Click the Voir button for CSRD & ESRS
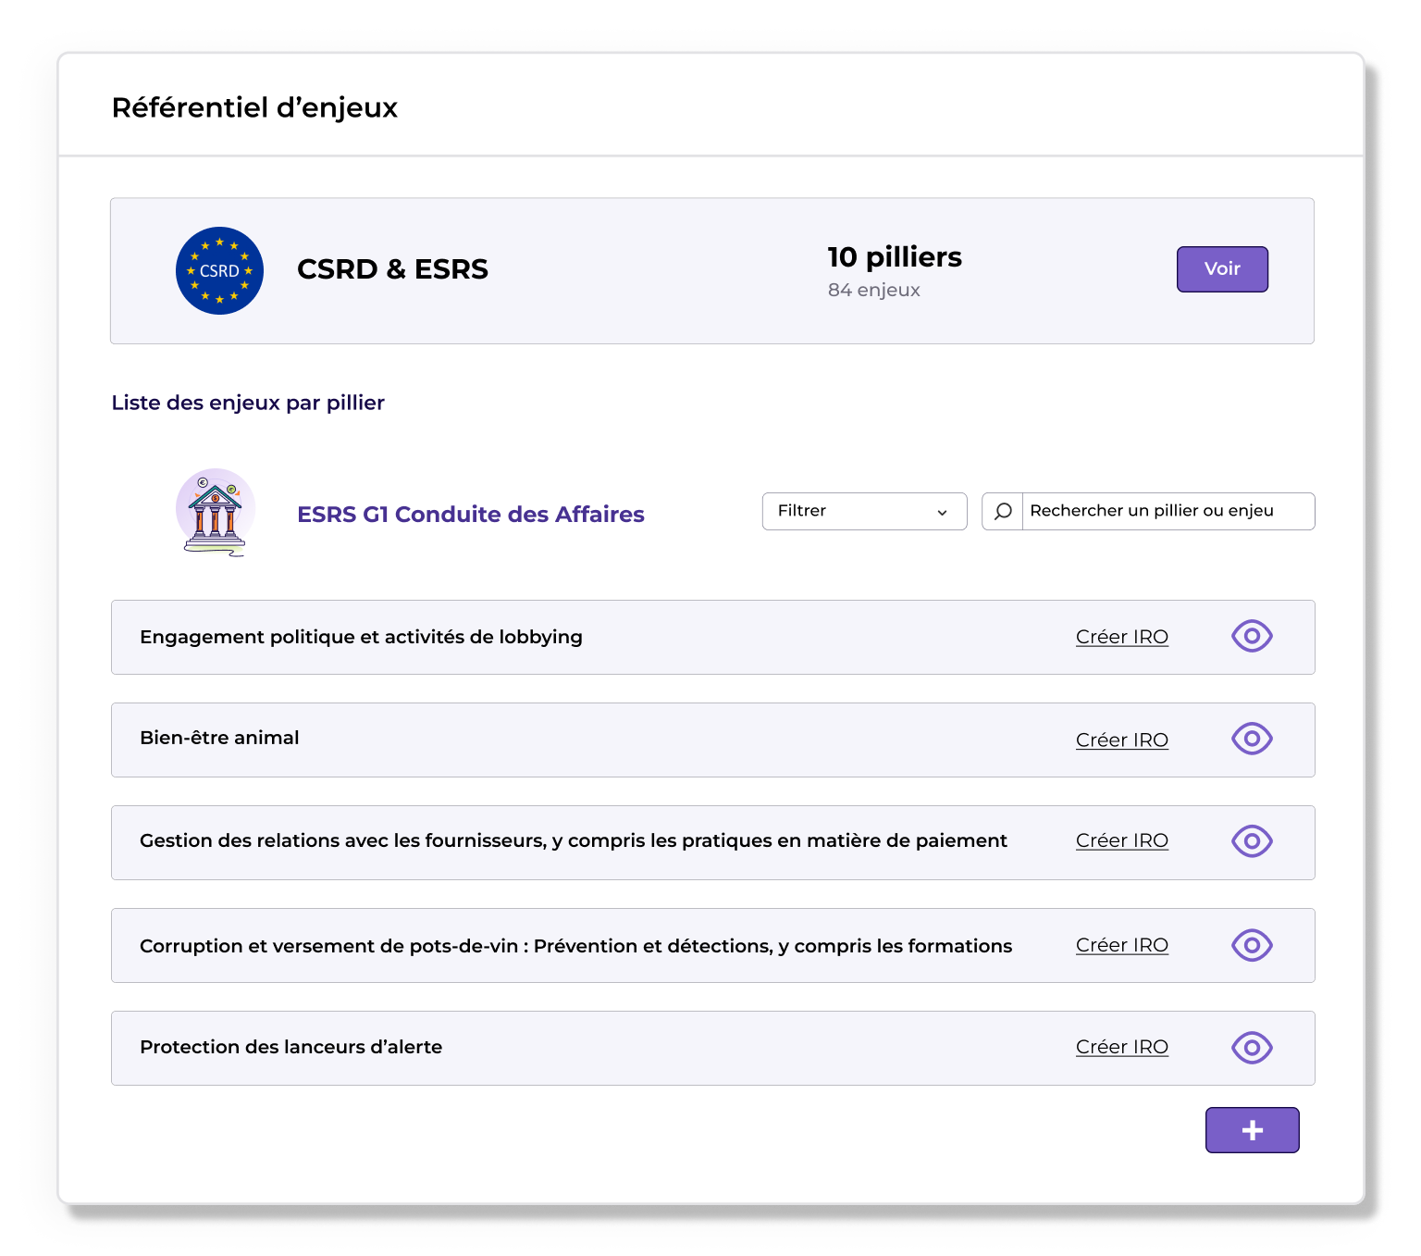 coord(1222,269)
